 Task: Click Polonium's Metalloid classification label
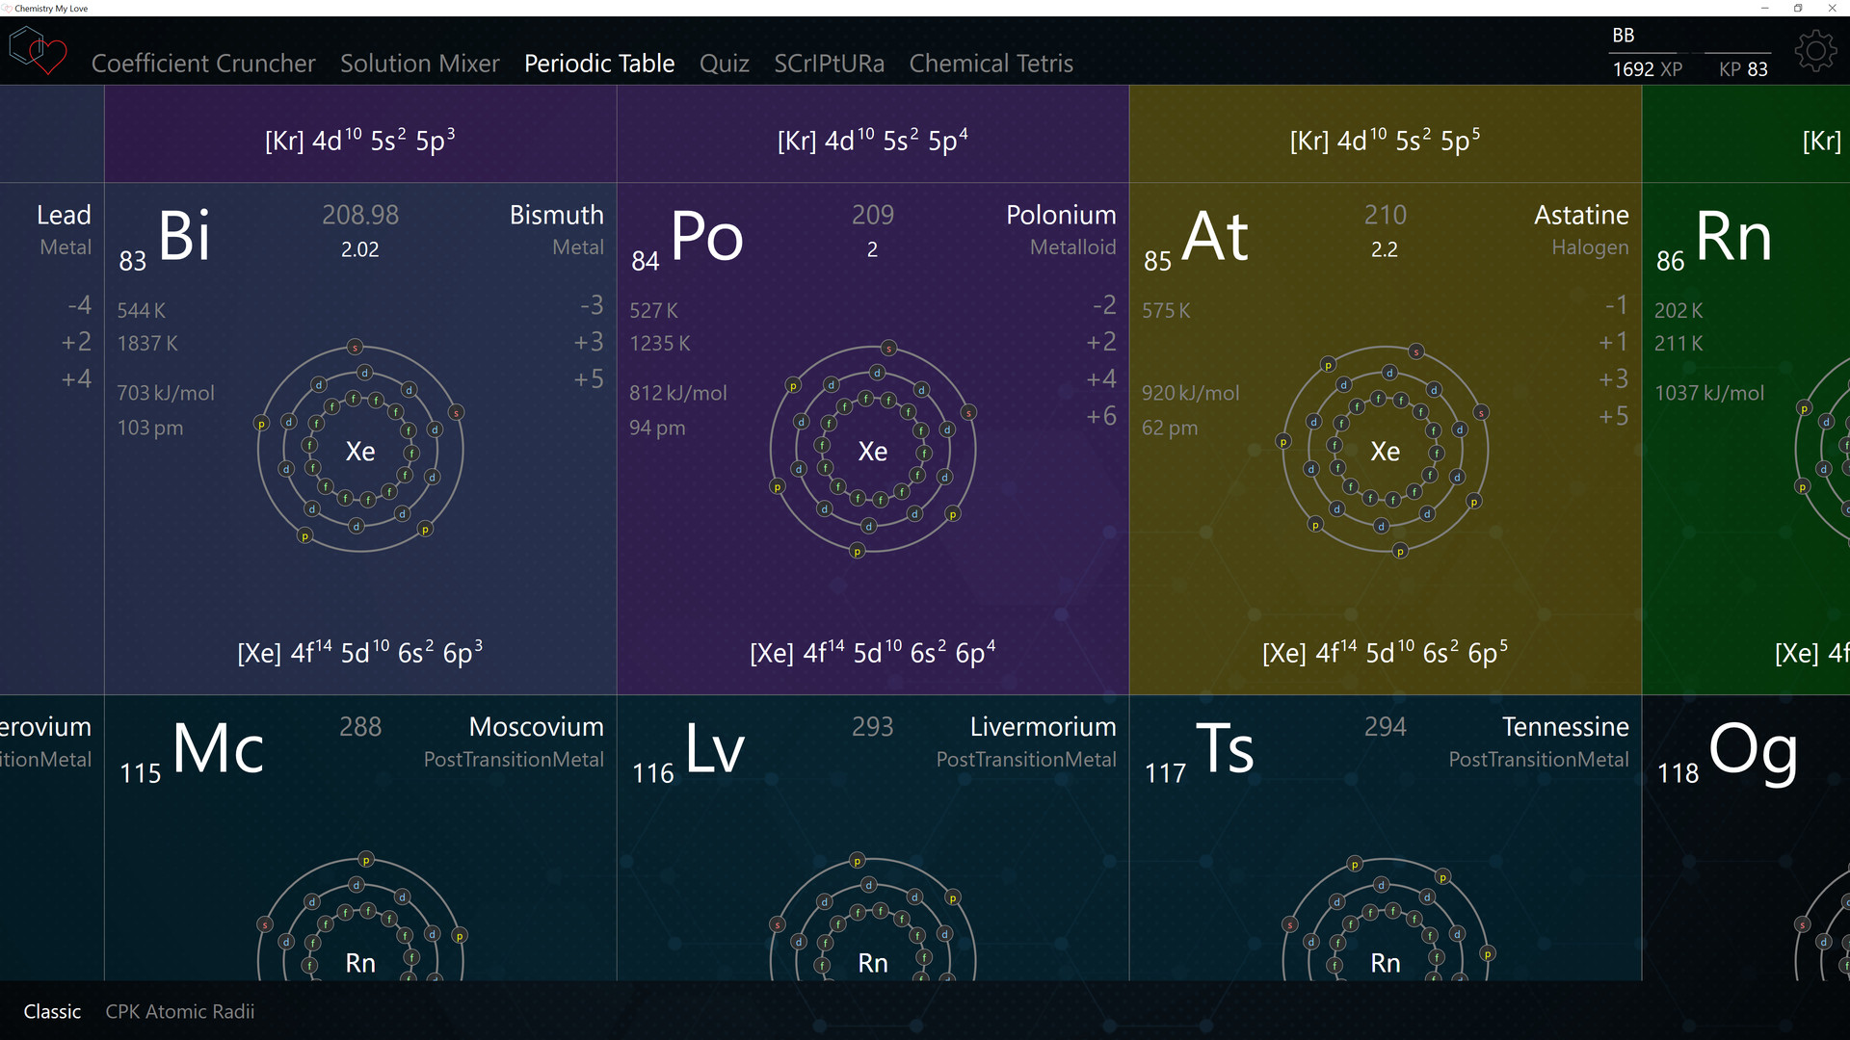(x=1072, y=247)
